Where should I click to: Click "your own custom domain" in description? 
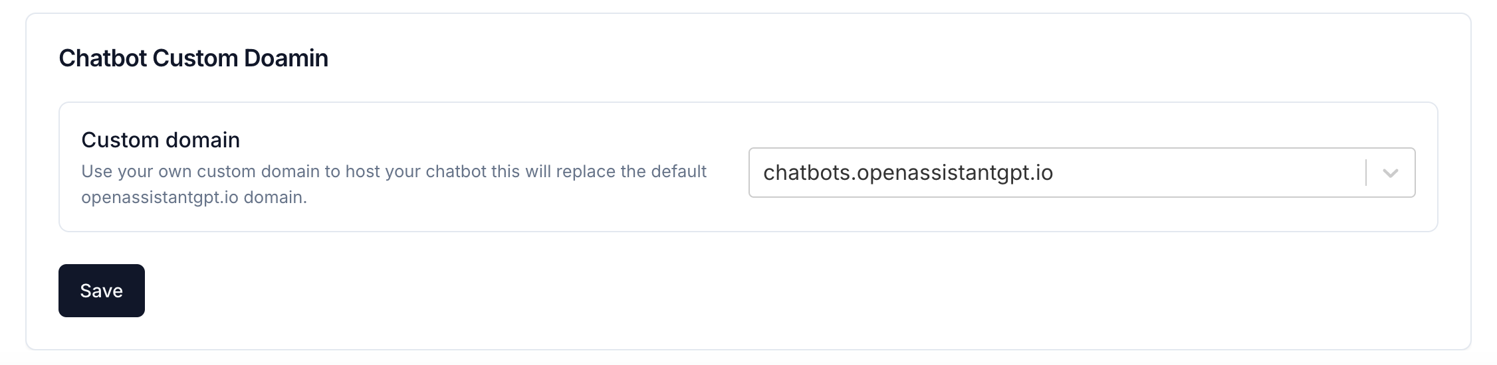(219, 172)
